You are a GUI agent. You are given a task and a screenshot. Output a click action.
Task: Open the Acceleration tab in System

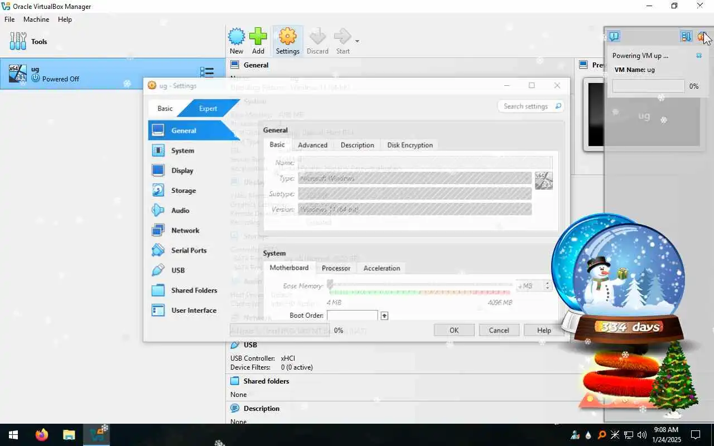click(382, 268)
